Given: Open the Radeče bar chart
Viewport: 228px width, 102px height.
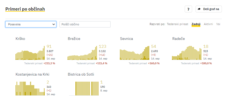Looking at the screenshot, I should 187,53.
